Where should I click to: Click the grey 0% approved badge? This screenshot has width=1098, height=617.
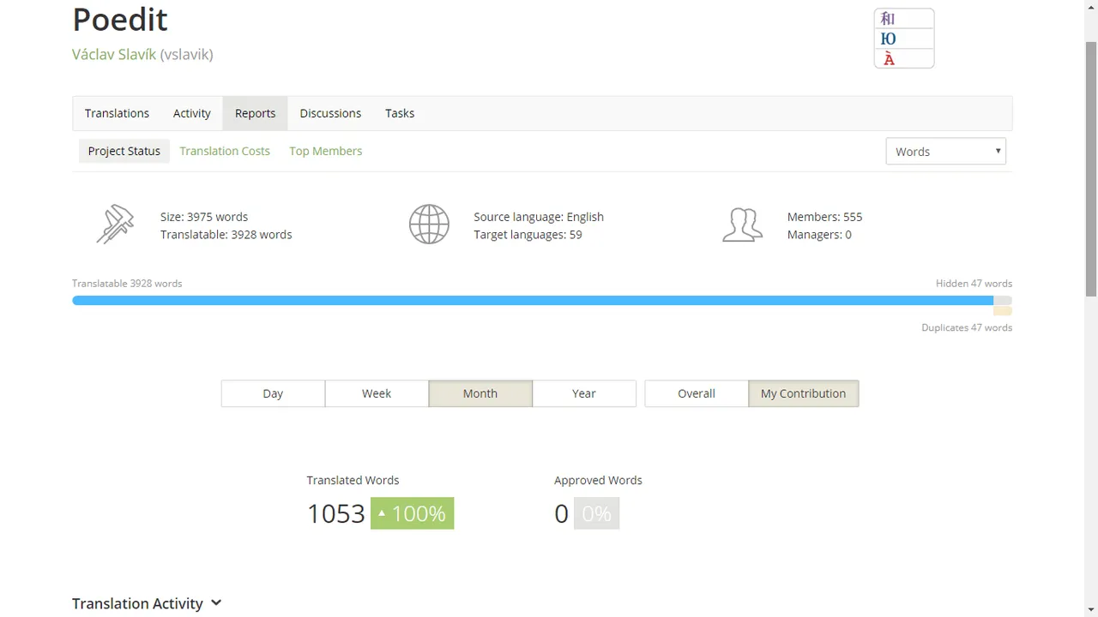(596, 513)
